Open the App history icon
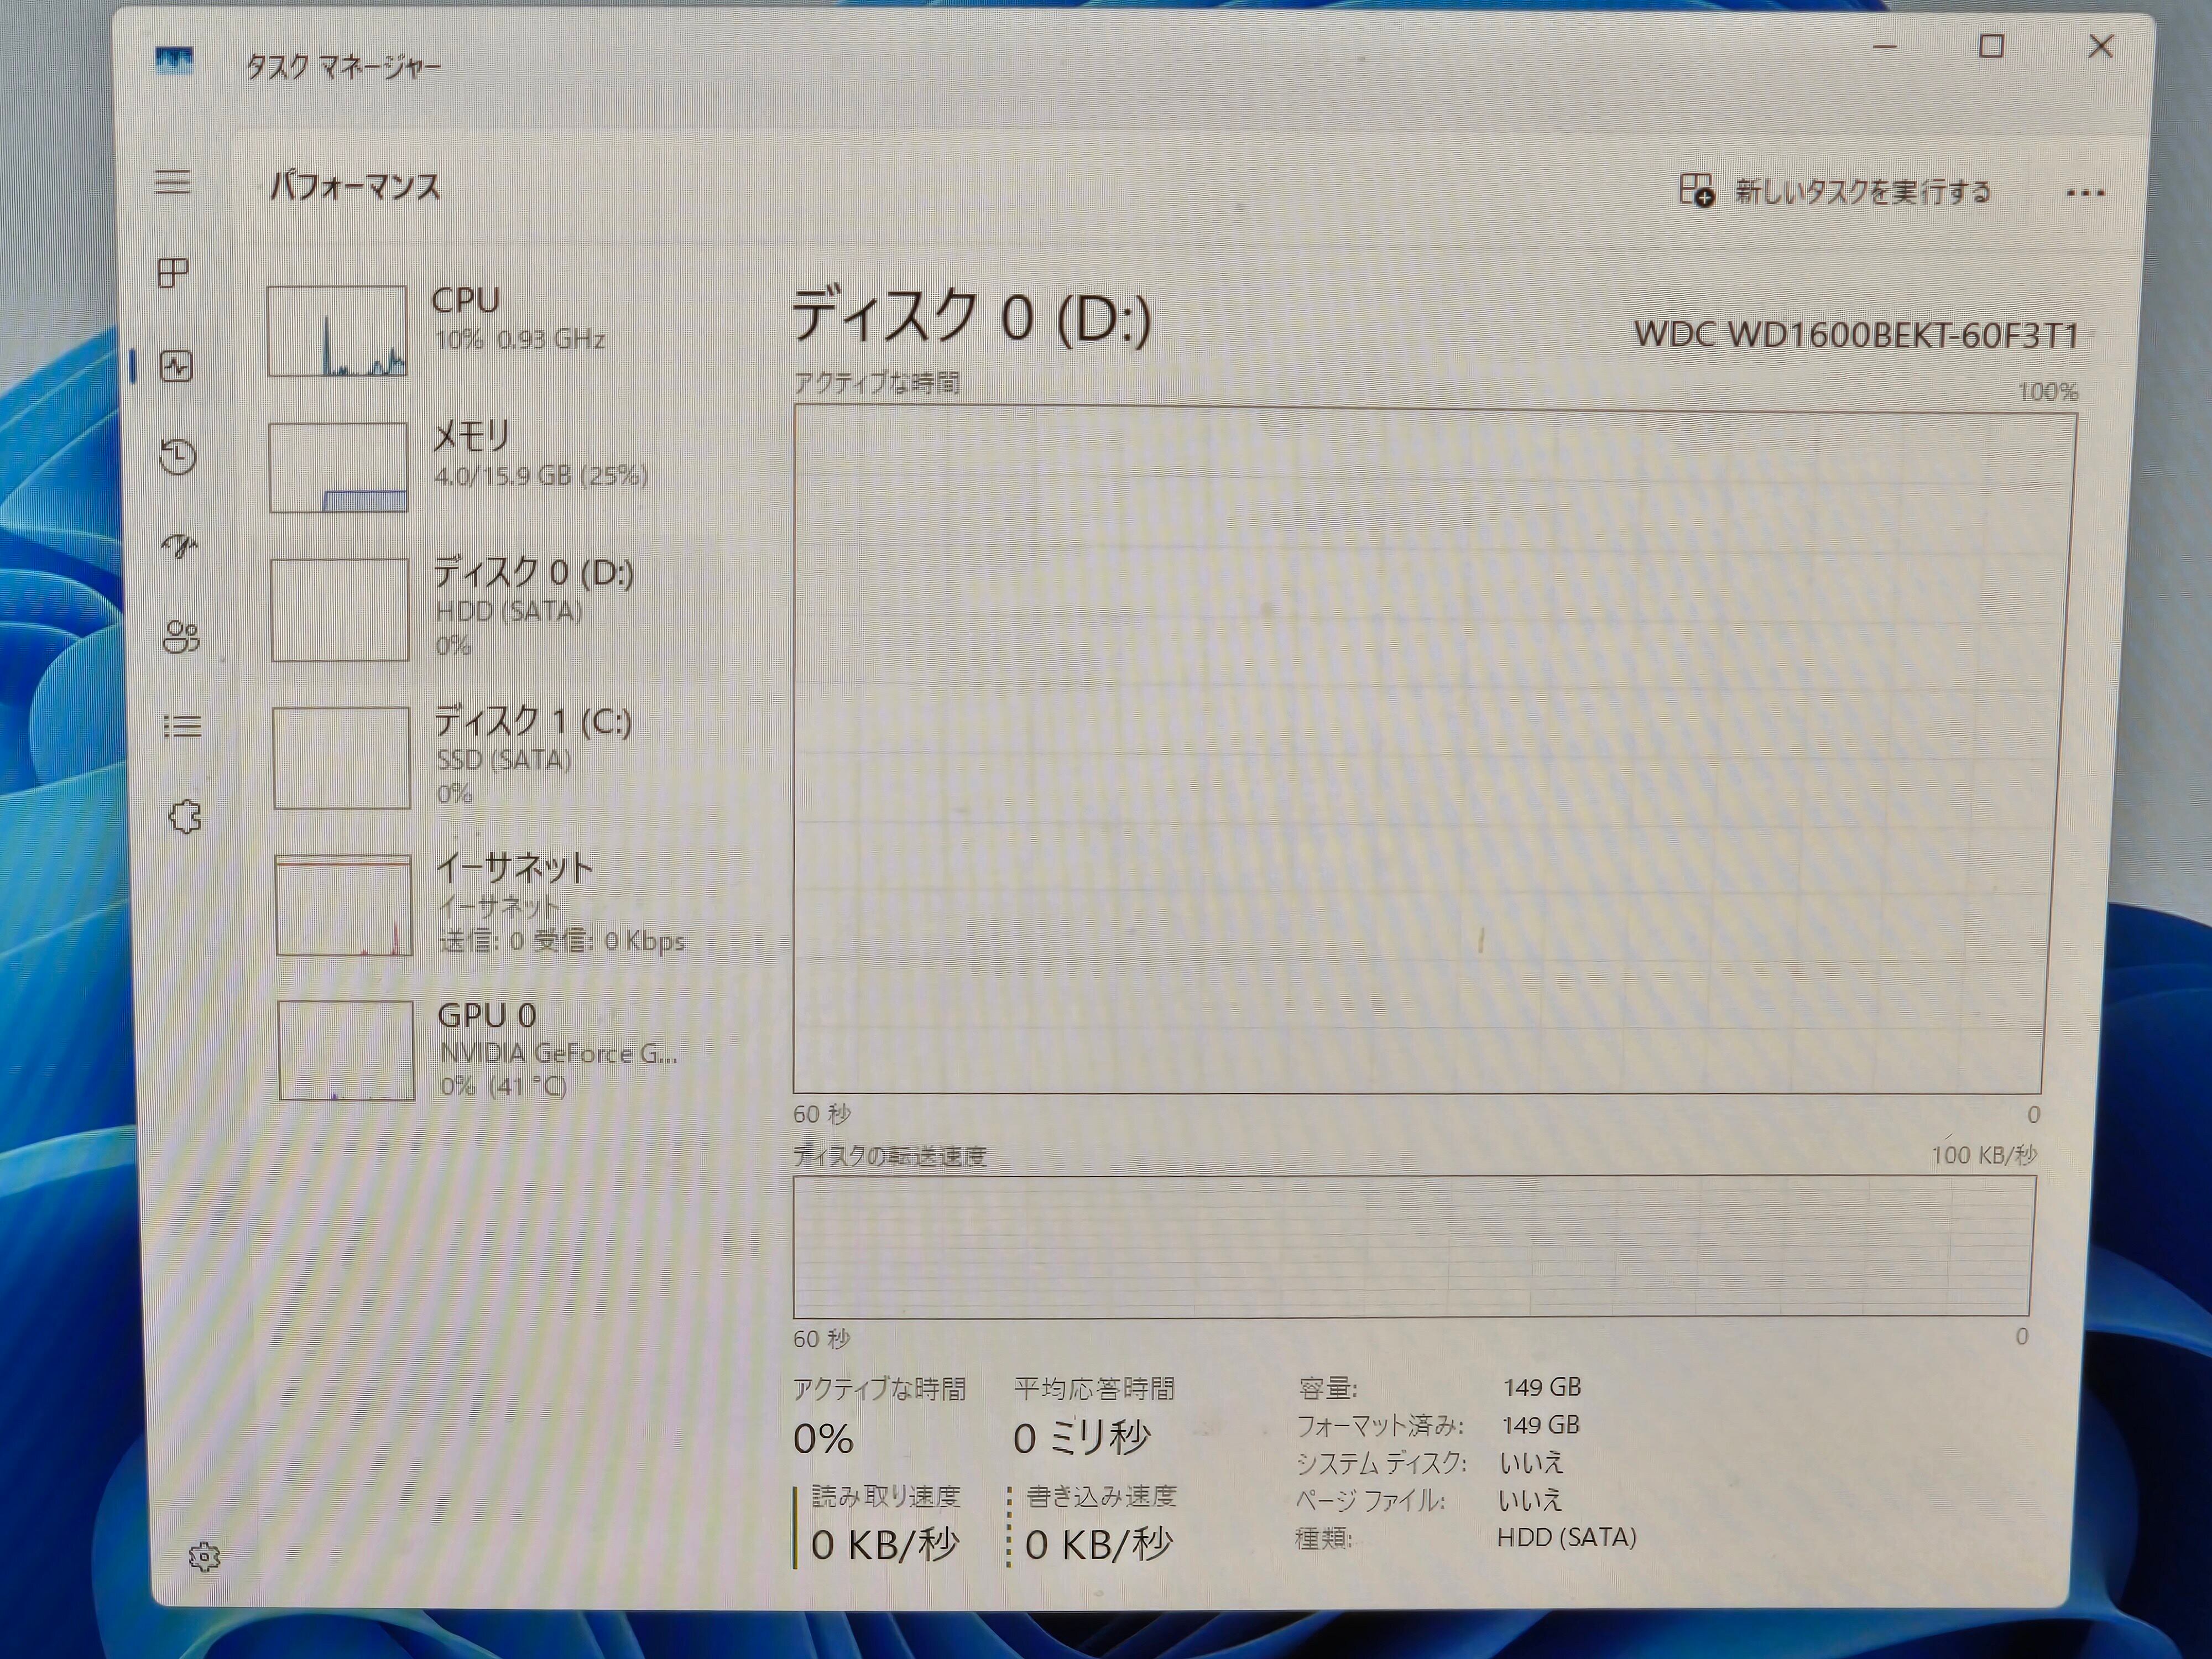The height and width of the screenshot is (1659, 2212). (x=178, y=456)
